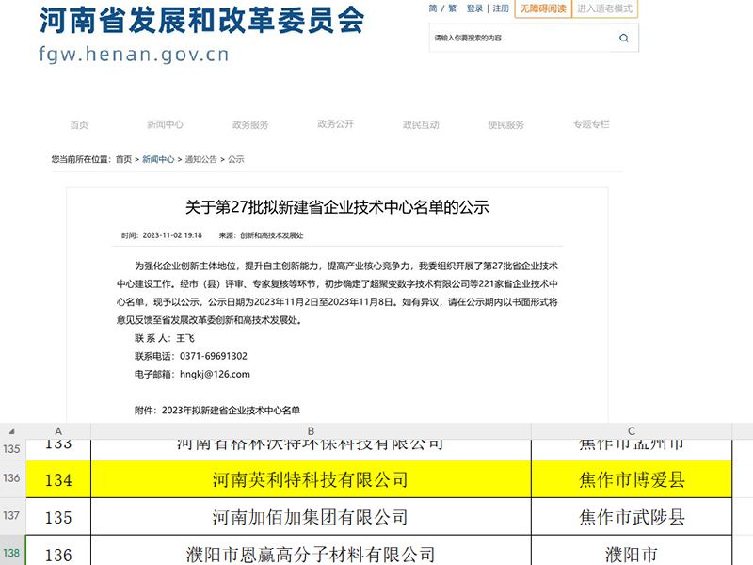
Task: Click the fgw.henan.gov.cn site address
Action: coord(135,55)
